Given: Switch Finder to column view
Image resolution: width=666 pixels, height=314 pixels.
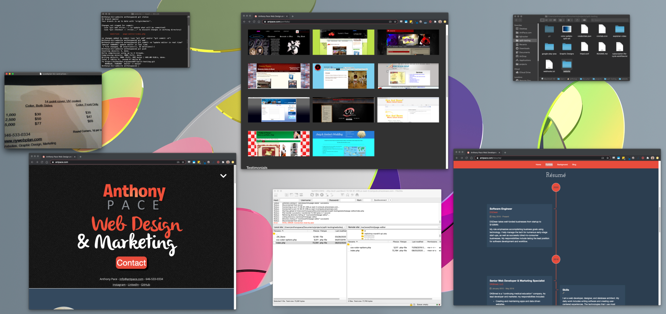Looking at the screenshot, I should click(551, 20).
